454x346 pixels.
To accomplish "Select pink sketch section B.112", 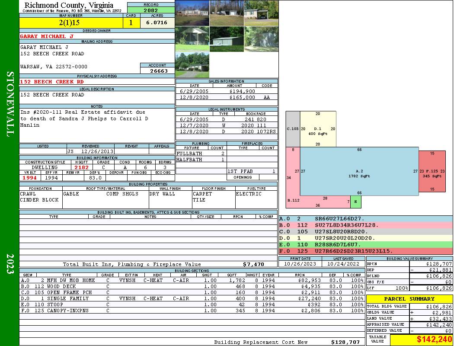I will click(293, 200).
